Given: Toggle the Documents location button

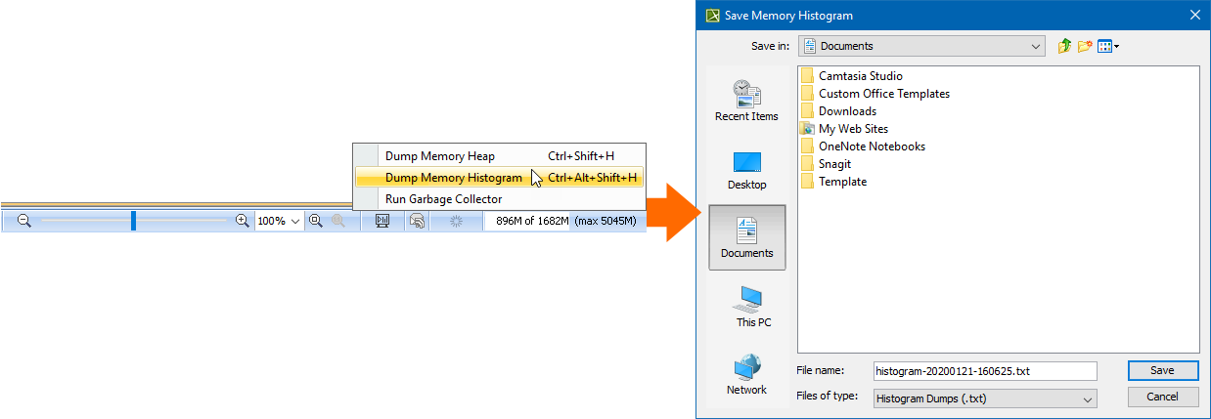Looking at the screenshot, I should pos(746,238).
